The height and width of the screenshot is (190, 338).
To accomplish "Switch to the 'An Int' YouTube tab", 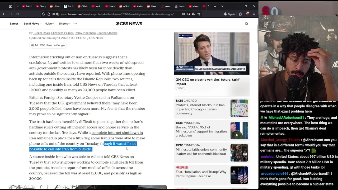I will click(x=138, y=6).
